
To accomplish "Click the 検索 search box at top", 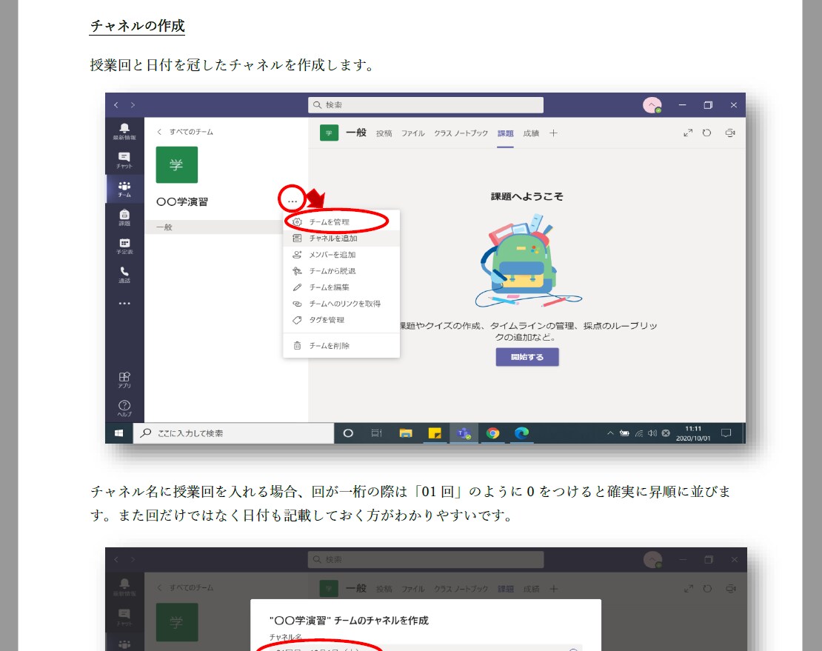I will point(426,105).
